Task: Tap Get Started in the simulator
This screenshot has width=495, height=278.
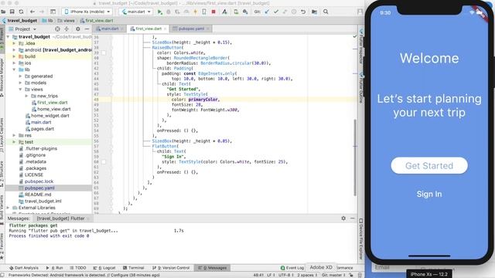Action: pyautogui.click(x=429, y=165)
